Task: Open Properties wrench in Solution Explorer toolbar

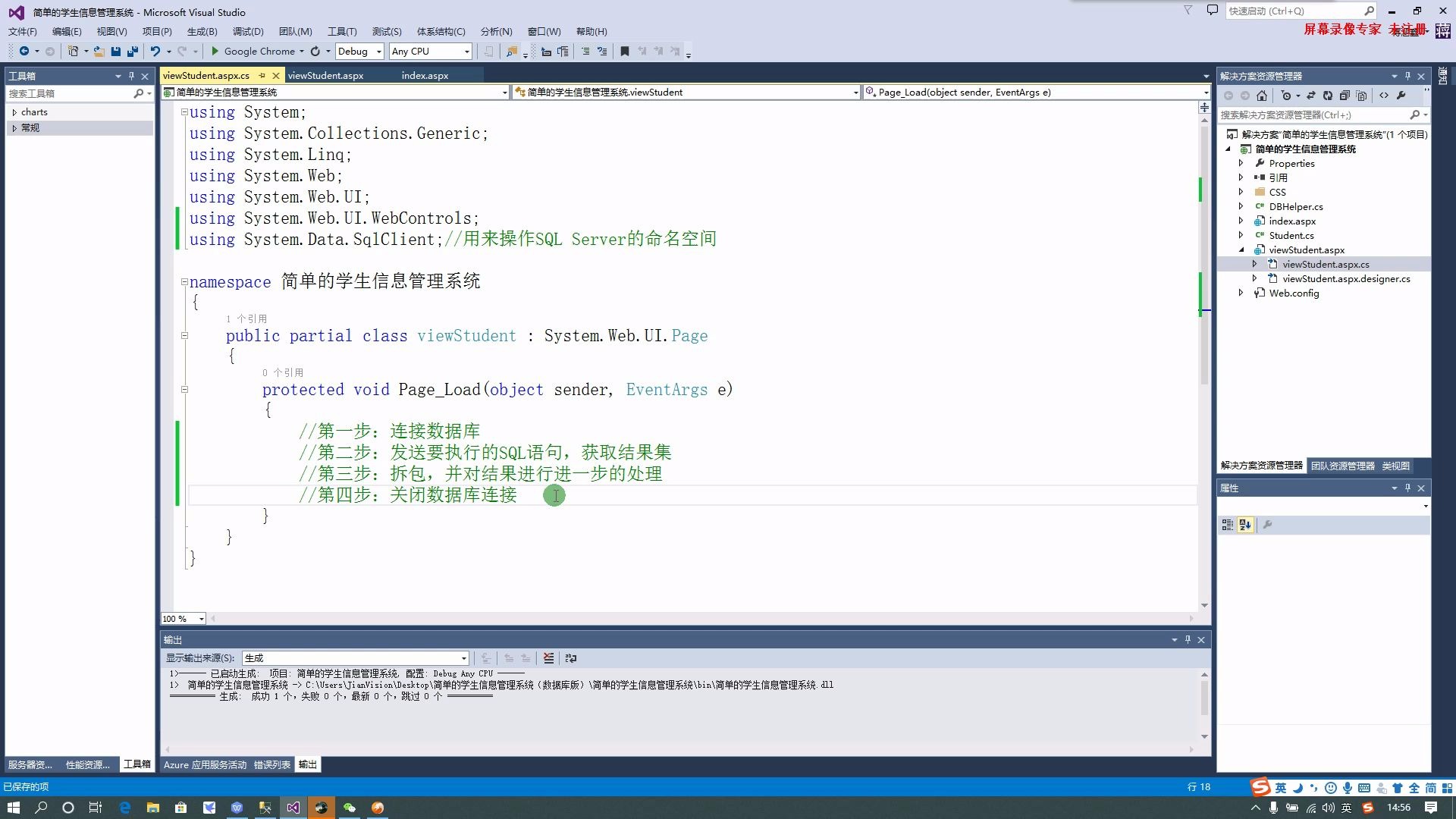Action: tap(1401, 96)
